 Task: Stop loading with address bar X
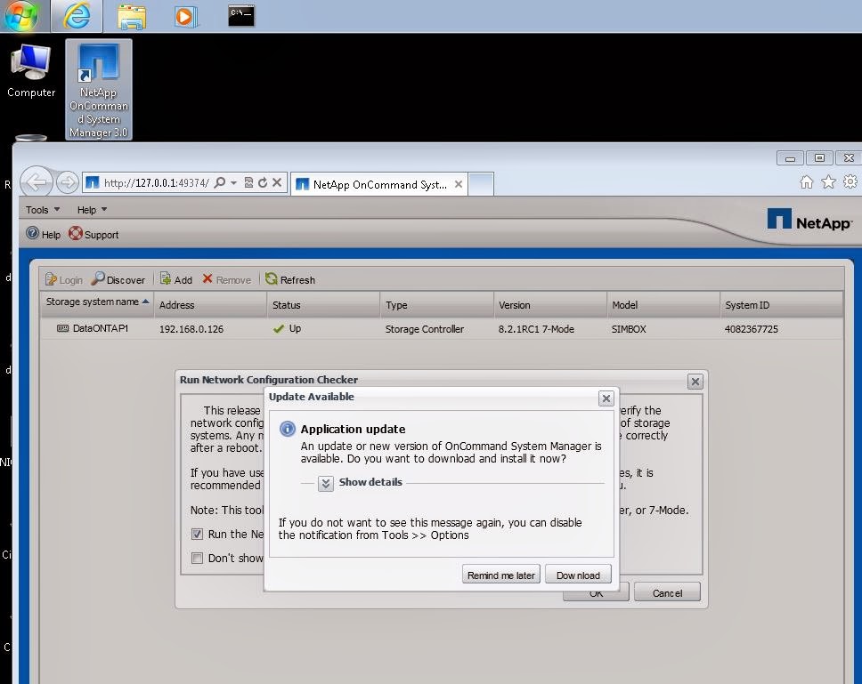point(277,182)
